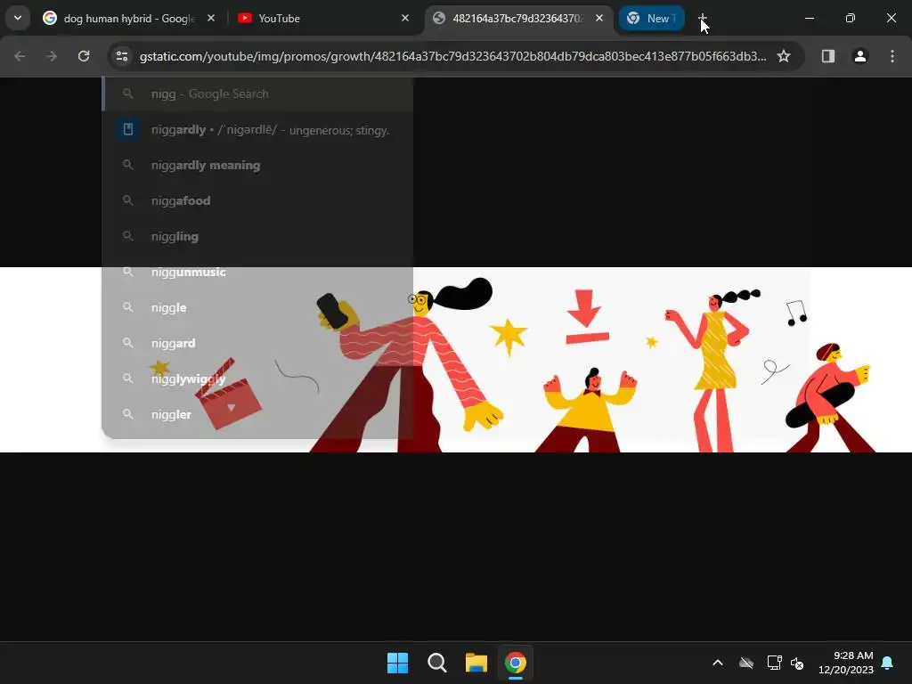Image resolution: width=912 pixels, height=684 pixels.
Task: Open the Chrome side panel
Action: click(828, 56)
